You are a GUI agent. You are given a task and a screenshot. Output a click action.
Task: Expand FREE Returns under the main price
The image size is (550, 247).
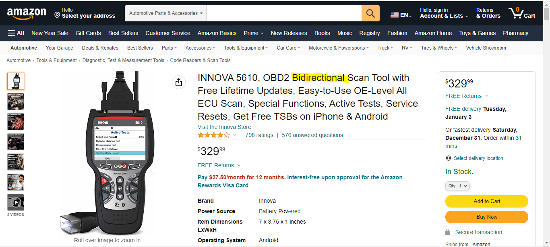[x=219, y=165]
